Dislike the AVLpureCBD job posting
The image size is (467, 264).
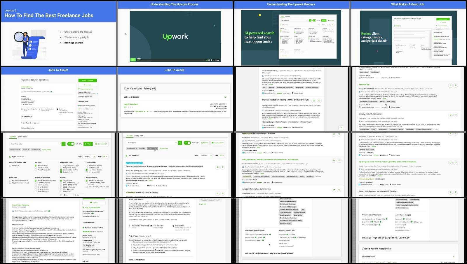(450, 85)
